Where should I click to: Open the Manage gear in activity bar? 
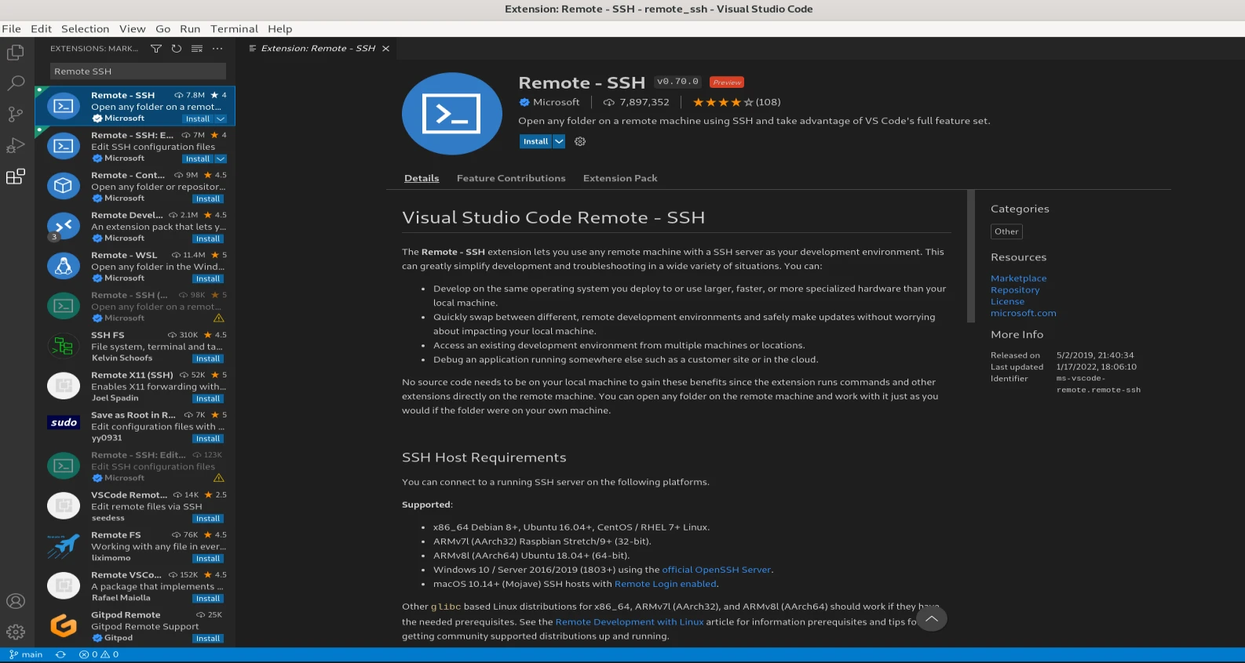[x=16, y=632]
